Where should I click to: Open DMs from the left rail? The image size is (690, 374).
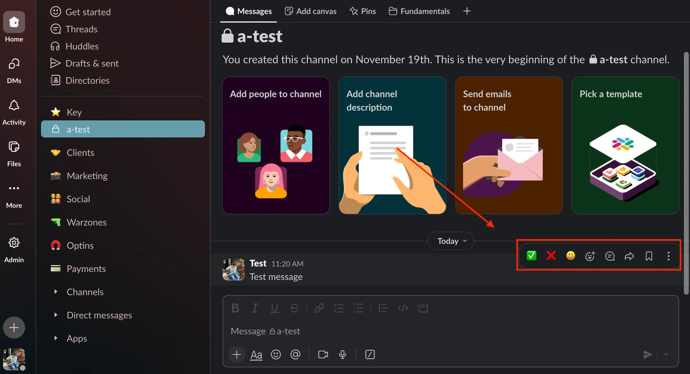point(14,70)
